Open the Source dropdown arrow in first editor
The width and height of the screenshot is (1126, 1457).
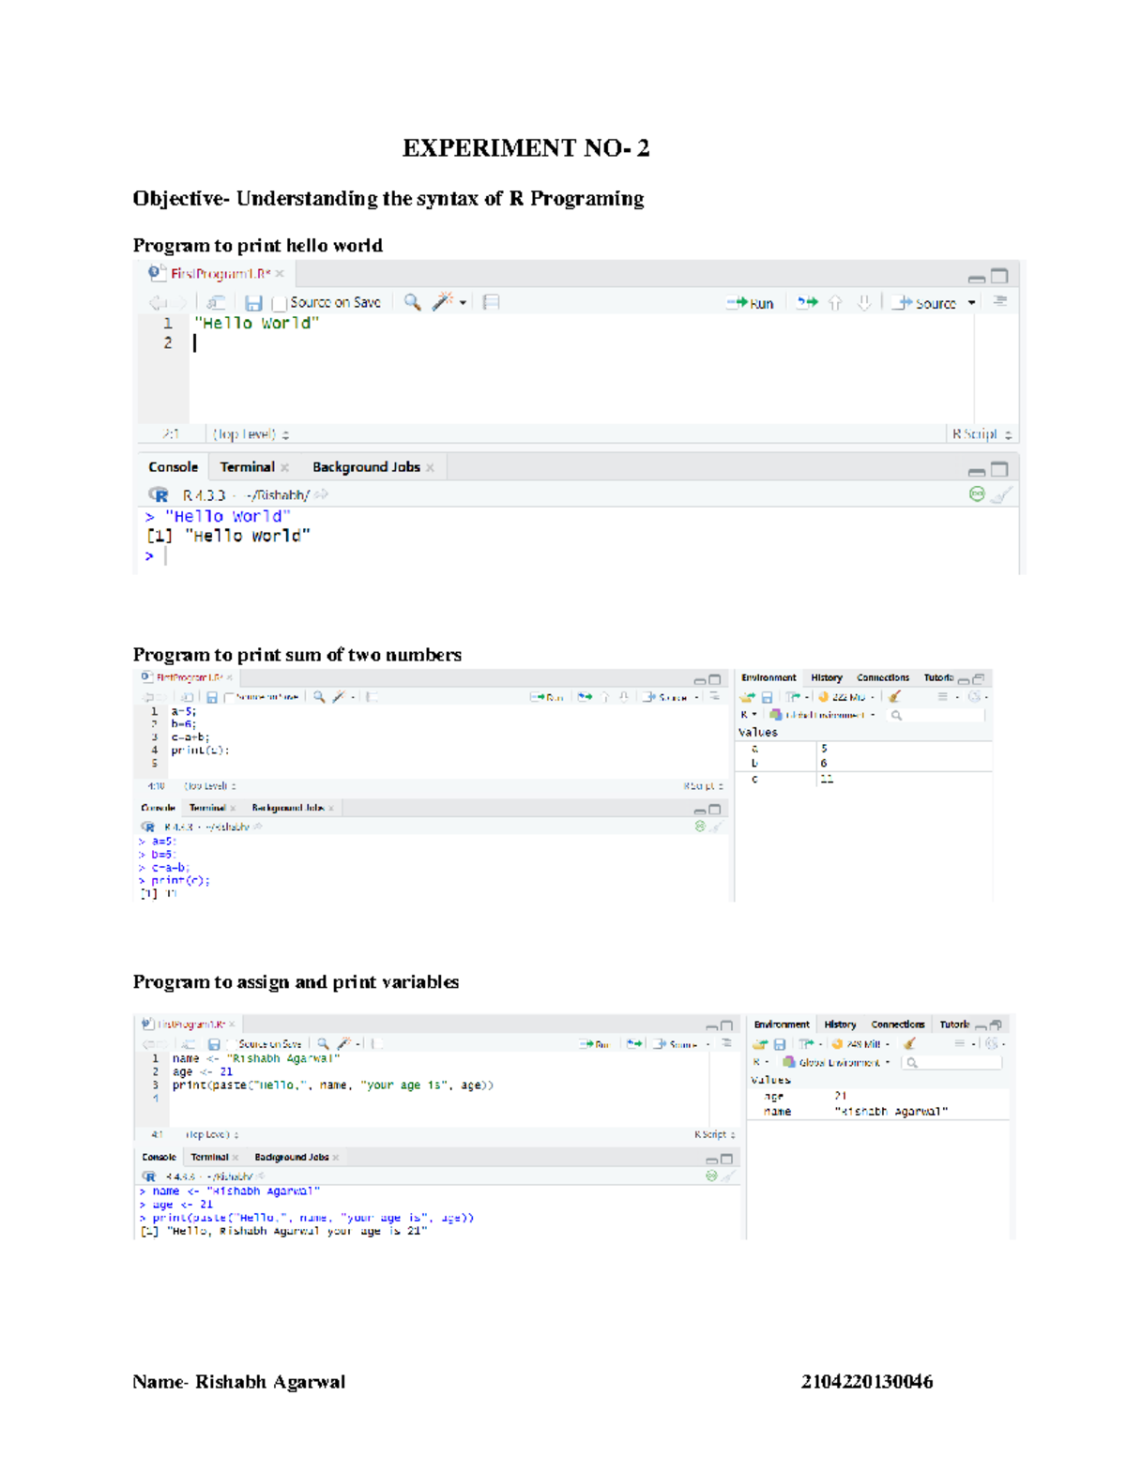(x=972, y=303)
